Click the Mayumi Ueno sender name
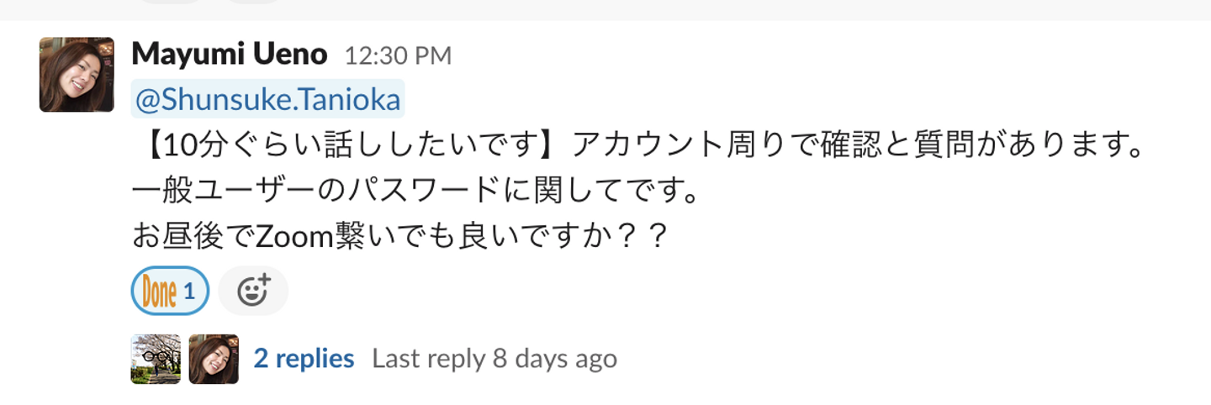The image size is (1211, 405). 230,55
